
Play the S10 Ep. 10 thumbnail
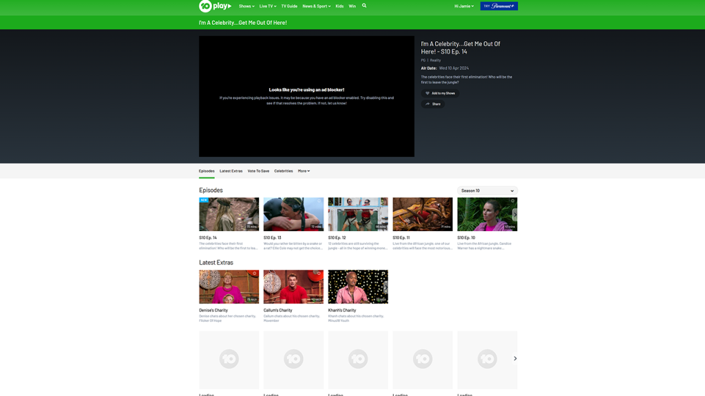pos(487,214)
